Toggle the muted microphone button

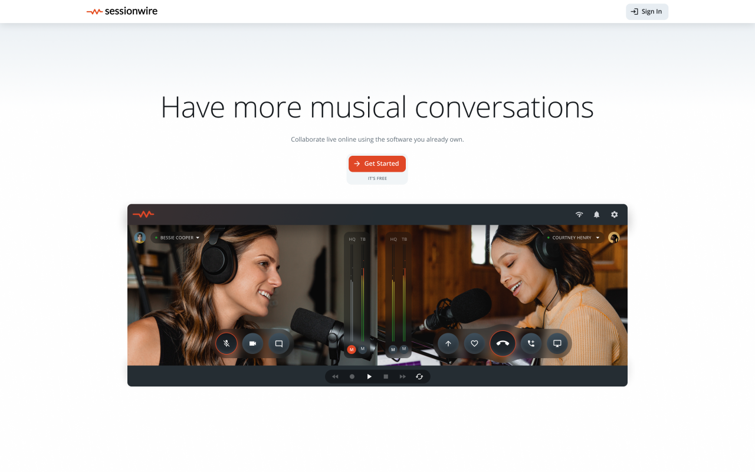click(226, 343)
